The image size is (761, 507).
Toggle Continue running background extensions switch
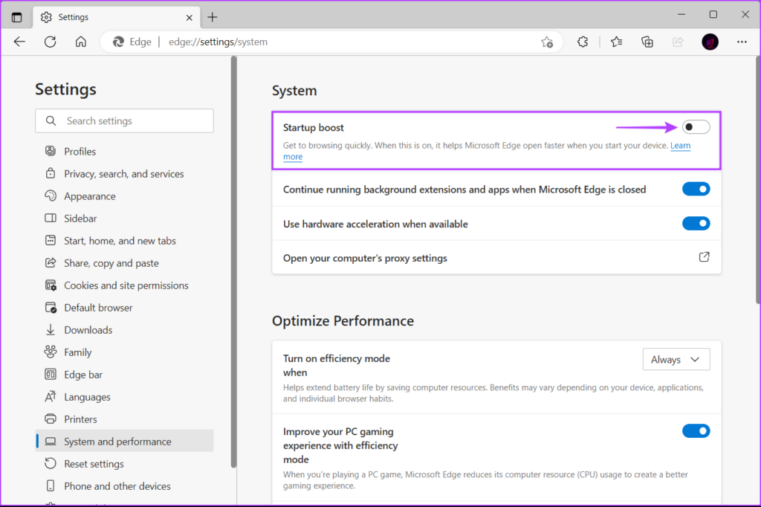pyautogui.click(x=696, y=189)
